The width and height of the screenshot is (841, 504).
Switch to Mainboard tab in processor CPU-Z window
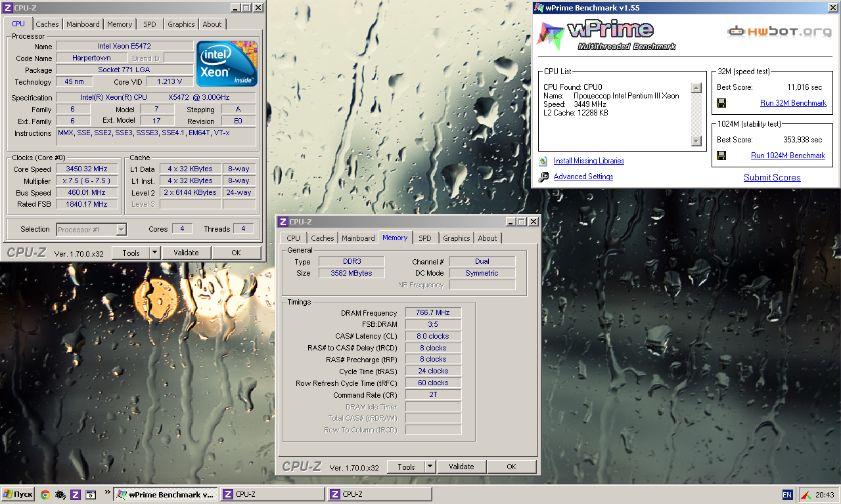[x=83, y=24]
